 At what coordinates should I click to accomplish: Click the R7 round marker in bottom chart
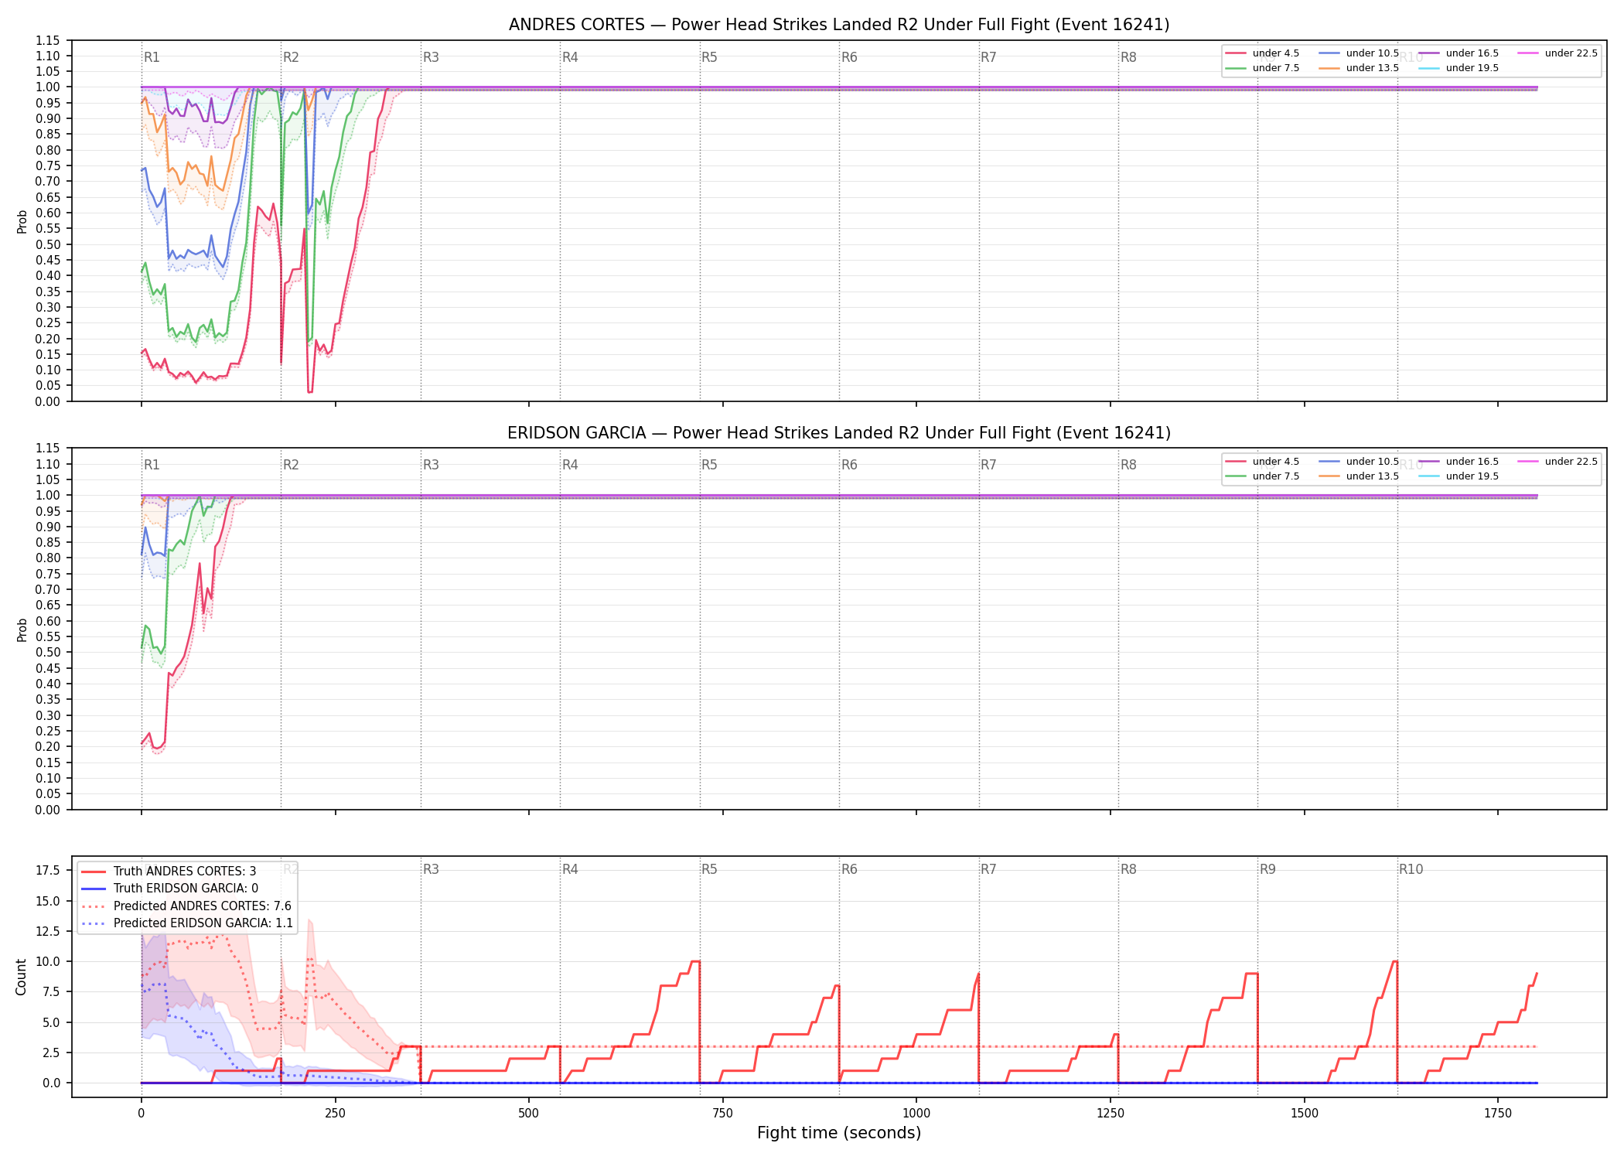click(988, 869)
